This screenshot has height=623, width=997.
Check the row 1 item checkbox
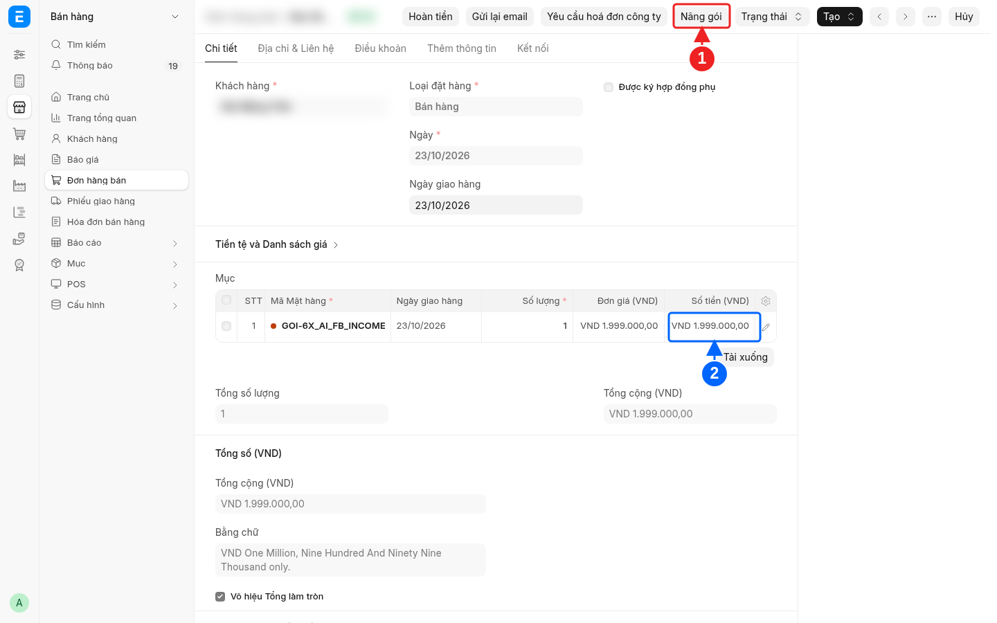pos(226,326)
